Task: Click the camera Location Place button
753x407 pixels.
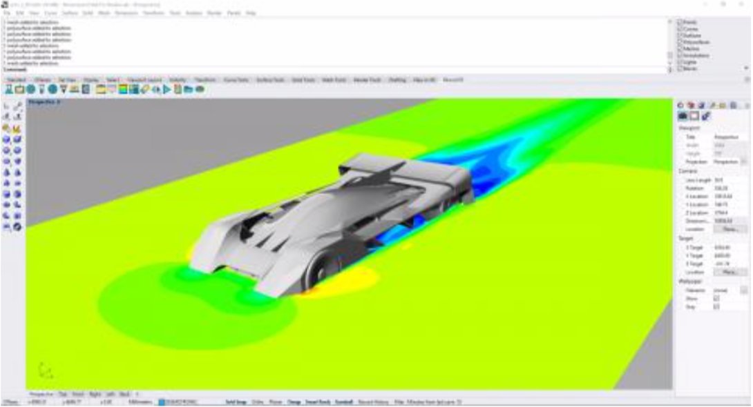Action: point(730,229)
